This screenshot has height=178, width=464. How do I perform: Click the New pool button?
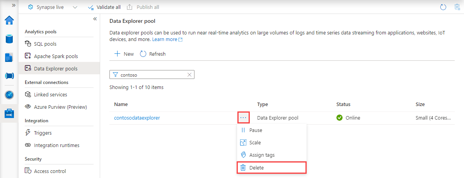click(x=124, y=54)
